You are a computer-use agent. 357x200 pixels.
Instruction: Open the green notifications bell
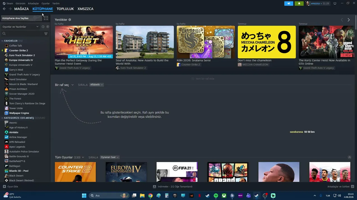[299, 3]
